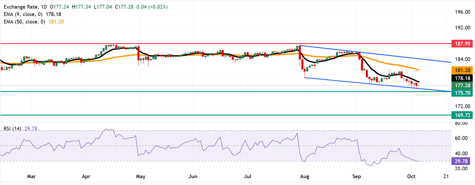Click the Jun label on time axis
The height and width of the screenshot is (185, 475).
[x=193, y=176]
